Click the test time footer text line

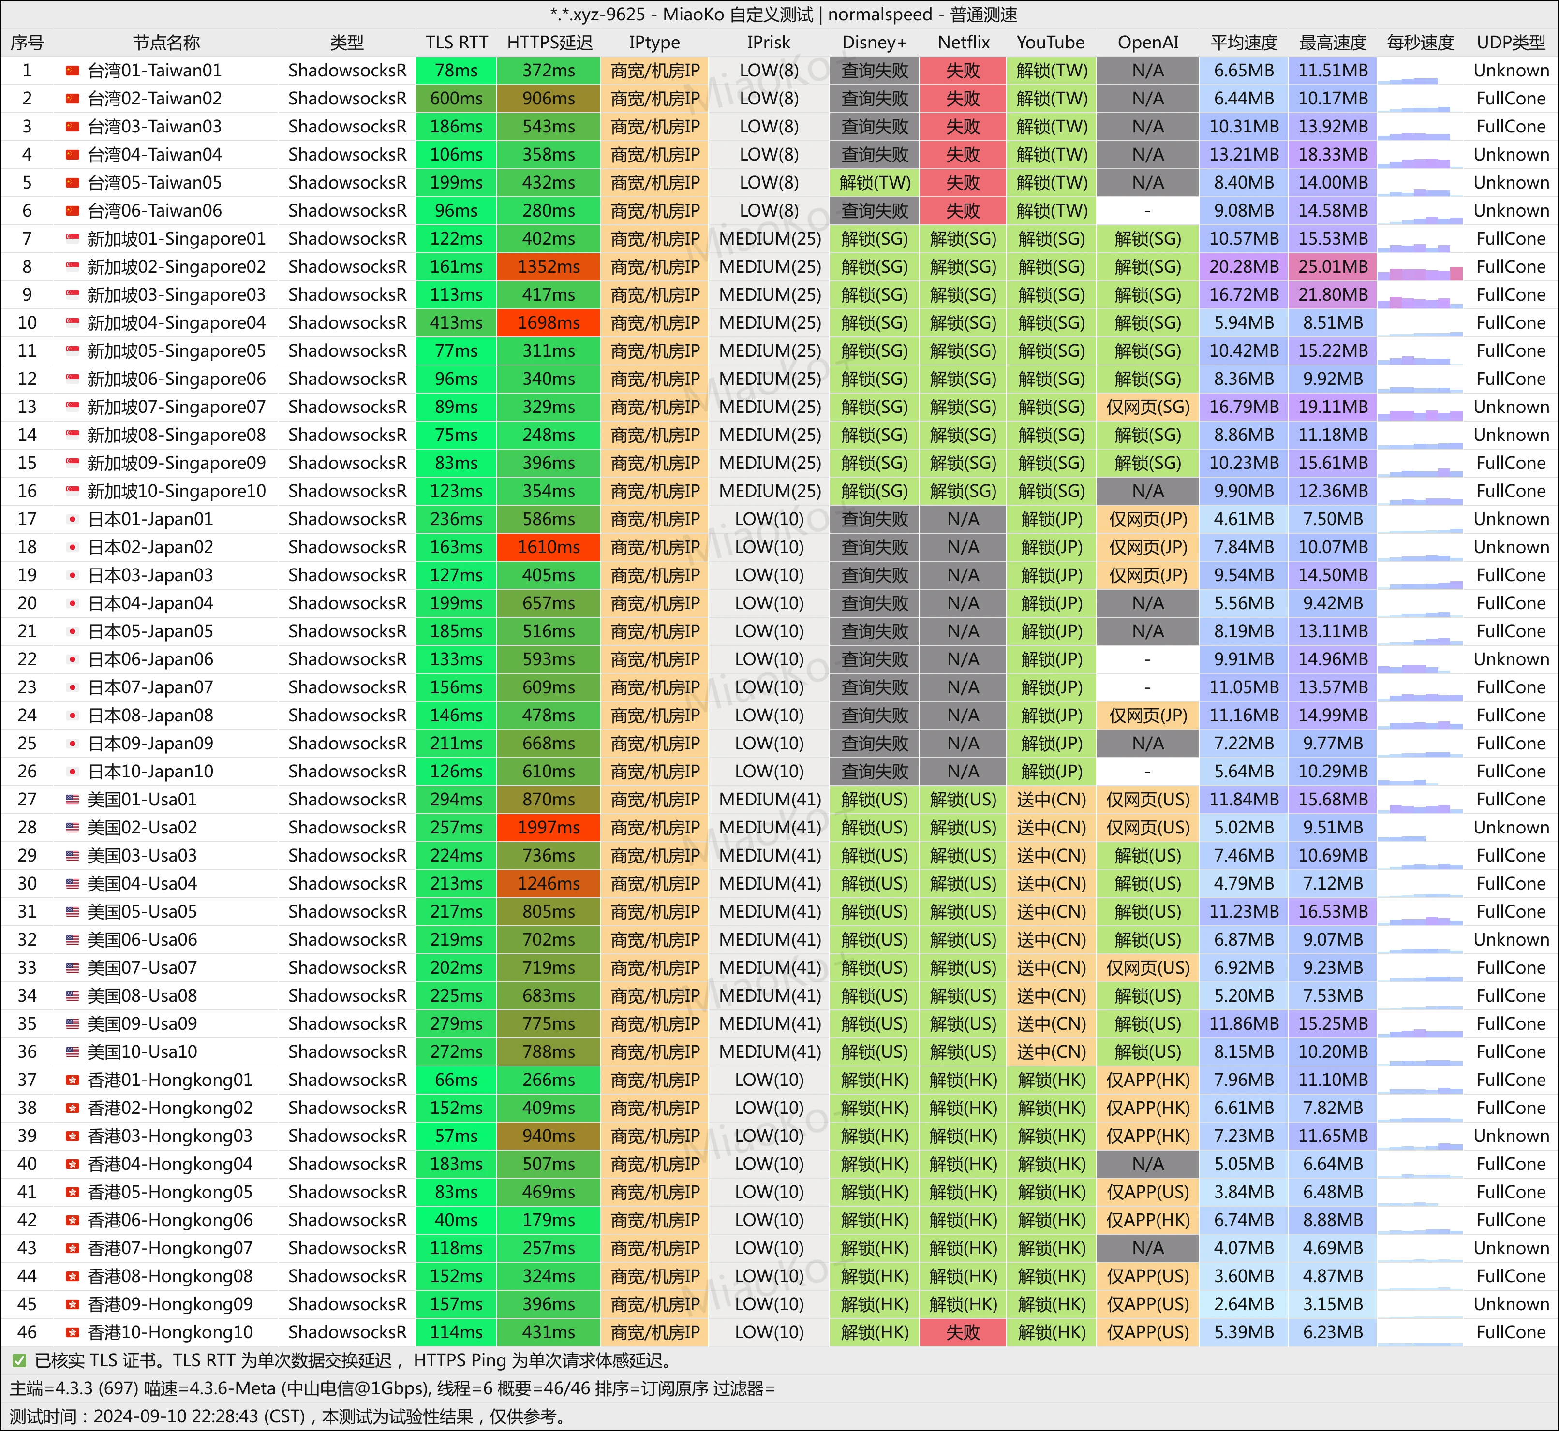coord(287,1416)
